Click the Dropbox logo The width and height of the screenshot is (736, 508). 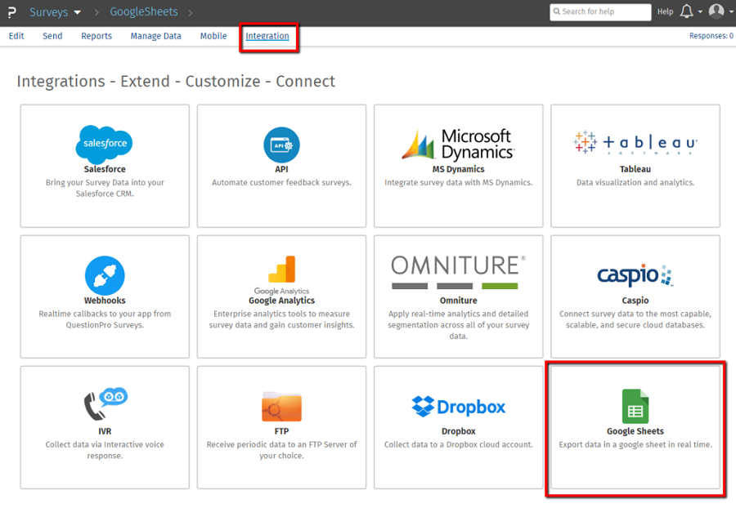coord(458,406)
